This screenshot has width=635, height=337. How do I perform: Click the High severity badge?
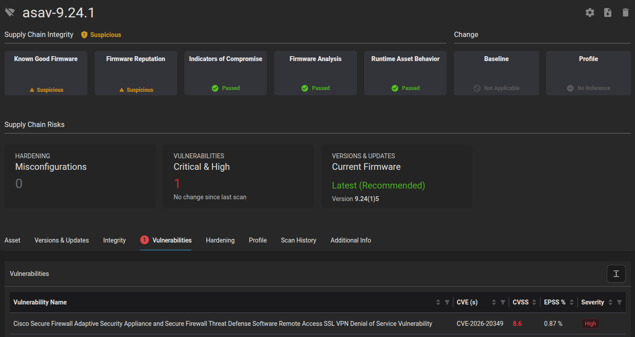point(590,324)
